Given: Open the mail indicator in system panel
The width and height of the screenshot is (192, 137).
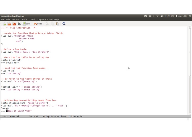Looking at the screenshot, I should pyautogui.click(x=145, y=16).
